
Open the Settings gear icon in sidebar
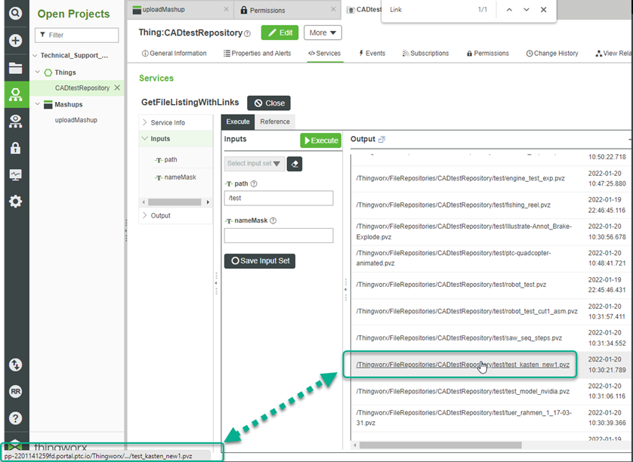(15, 202)
